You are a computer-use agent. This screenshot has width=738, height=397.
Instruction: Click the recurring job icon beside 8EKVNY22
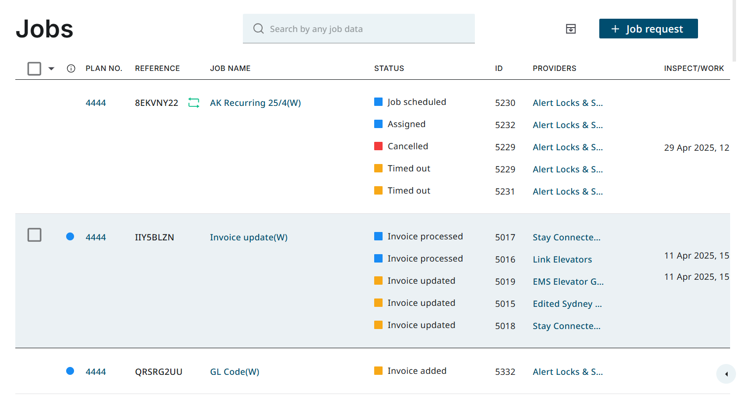[x=194, y=103]
